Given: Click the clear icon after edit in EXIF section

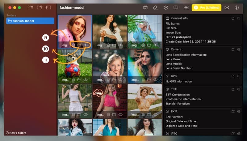Looking at the screenshot, I should 239,112.
